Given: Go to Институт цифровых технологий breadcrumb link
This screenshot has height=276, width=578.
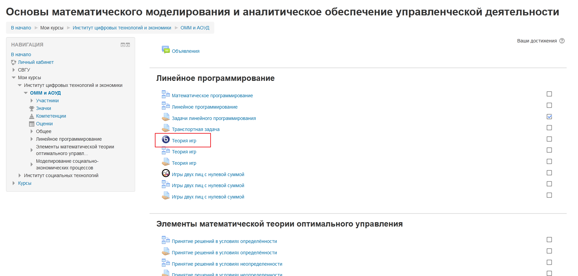Looking at the screenshot, I should coord(122,28).
